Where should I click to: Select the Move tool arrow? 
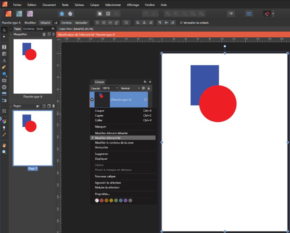[4, 30]
